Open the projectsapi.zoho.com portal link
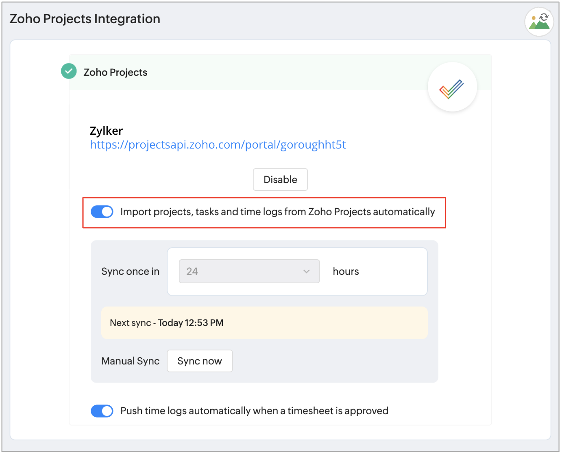 pos(218,145)
